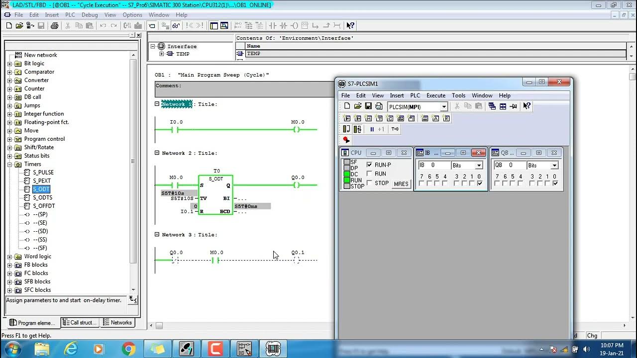Click the MRES memory reset button
Image resolution: width=637 pixels, height=358 pixels.
pos(401,184)
